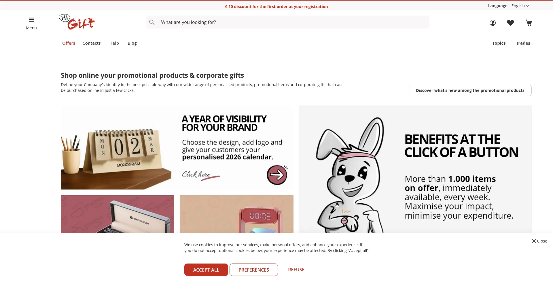This screenshot has height=286, width=553.
Task: Click REFUSE cookies link
Action: click(296, 270)
